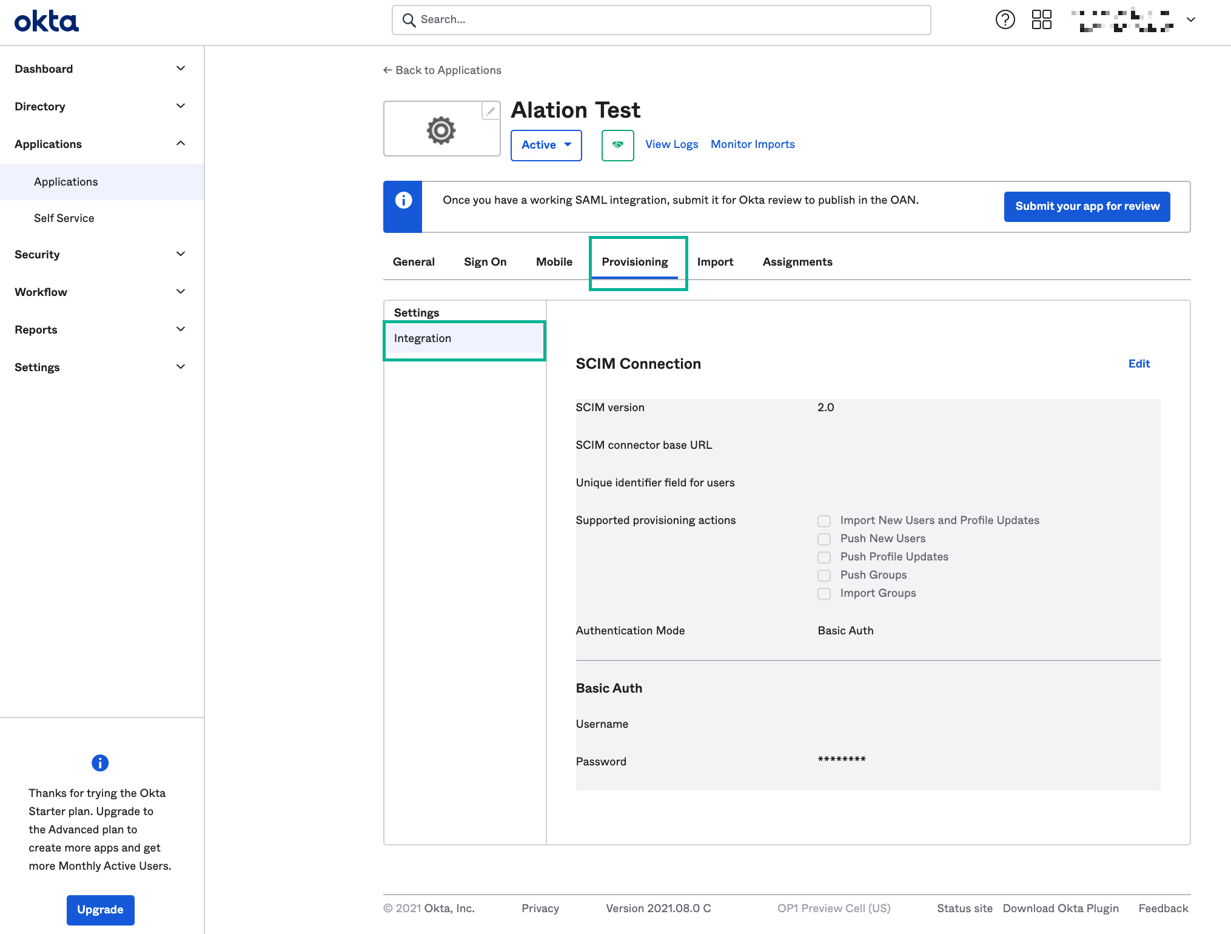Expand the Reports sidebar section
1231x934 pixels.
click(101, 329)
